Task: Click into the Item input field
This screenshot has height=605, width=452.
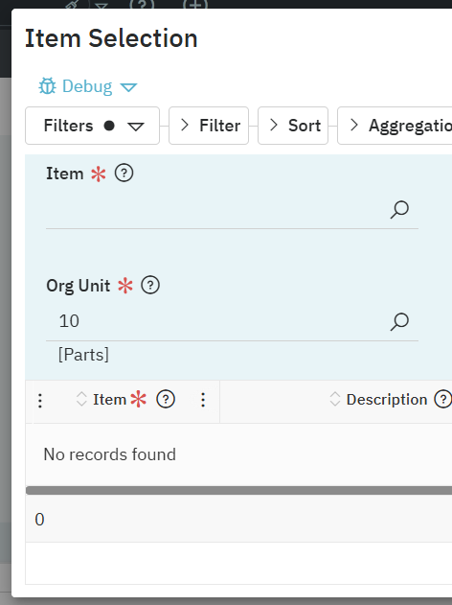Action: coord(217,210)
